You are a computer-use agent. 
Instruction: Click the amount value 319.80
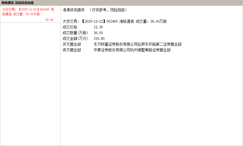click(x=99, y=38)
